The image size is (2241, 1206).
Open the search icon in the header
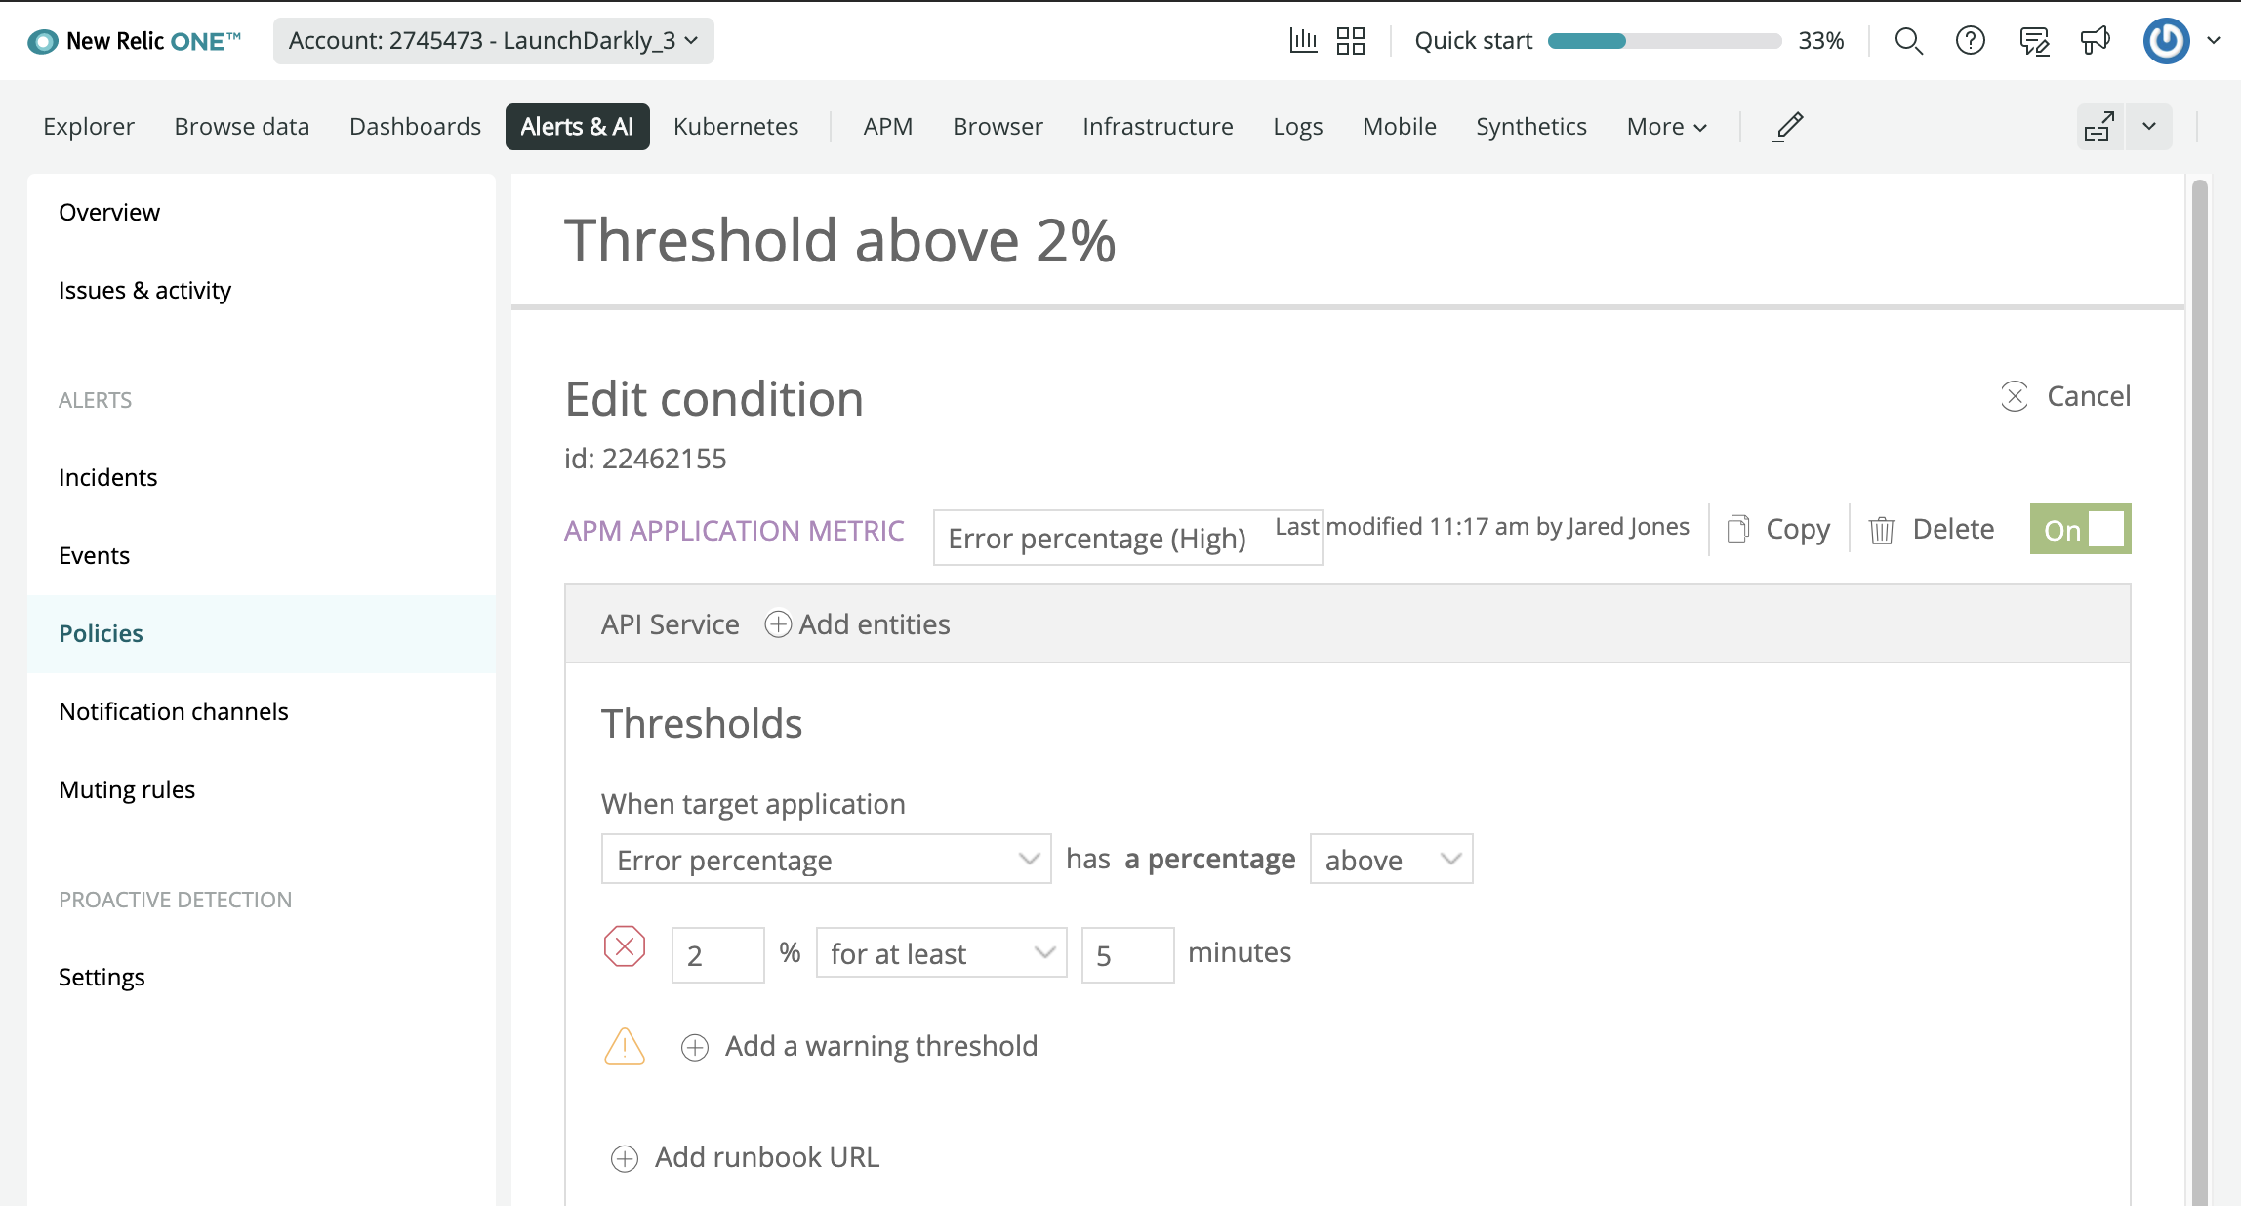point(1908,41)
